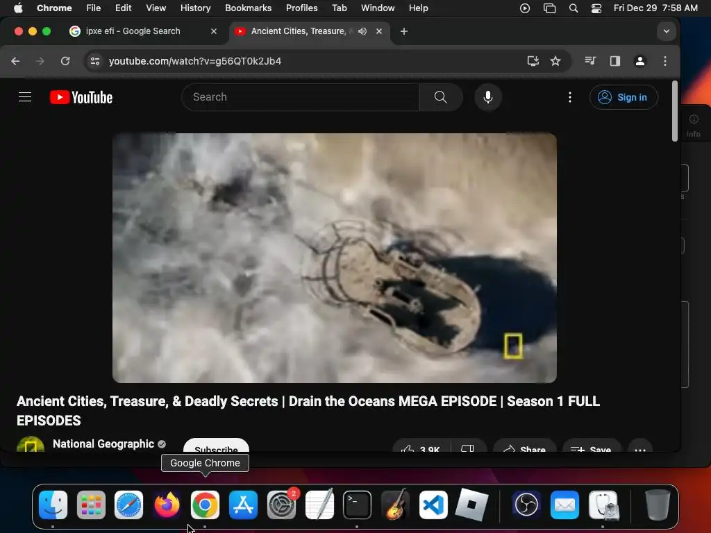This screenshot has height=533, width=711.
Task: Open the Profiles menu
Action: click(x=301, y=8)
